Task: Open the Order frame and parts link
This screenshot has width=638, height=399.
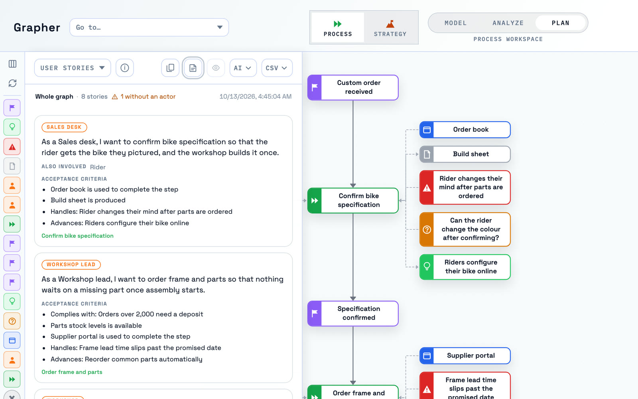Action: (72, 372)
